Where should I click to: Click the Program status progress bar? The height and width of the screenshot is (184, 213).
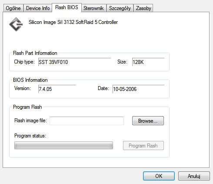click(63, 145)
